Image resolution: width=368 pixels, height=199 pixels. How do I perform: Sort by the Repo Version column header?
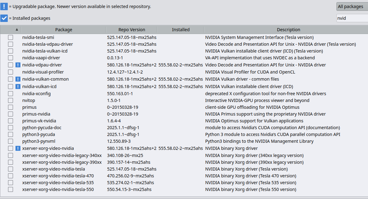pyautogui.click(x=132, y=30)
